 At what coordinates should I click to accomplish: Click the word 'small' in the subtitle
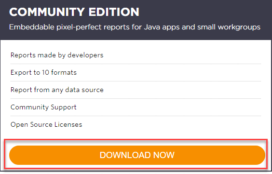coord(206,27)
